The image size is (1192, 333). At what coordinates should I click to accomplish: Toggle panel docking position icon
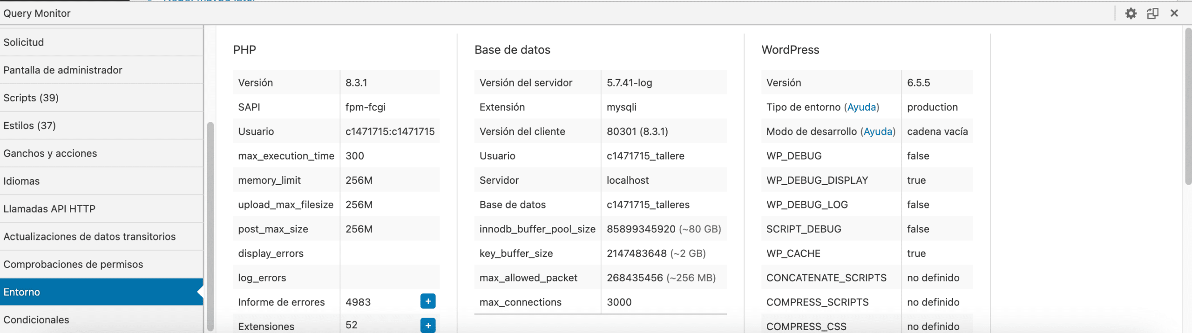click(1152, 13)
